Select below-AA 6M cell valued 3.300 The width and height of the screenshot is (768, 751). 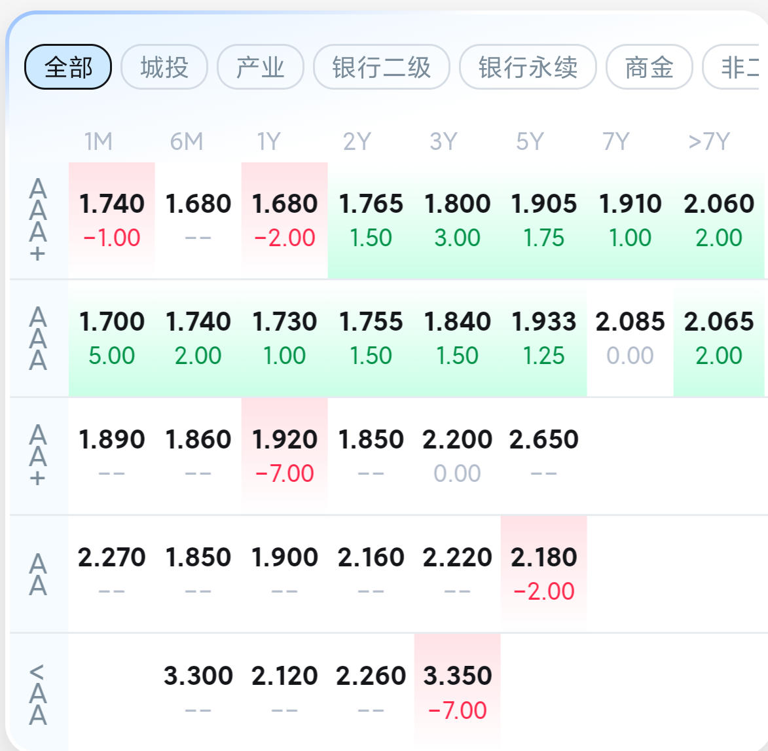[198, 692]
